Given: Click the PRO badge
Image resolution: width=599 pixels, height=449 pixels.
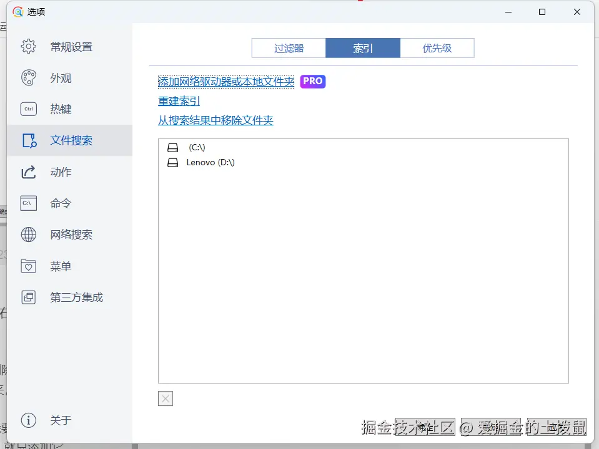Looking at the screenshot, I should [312, 81].
